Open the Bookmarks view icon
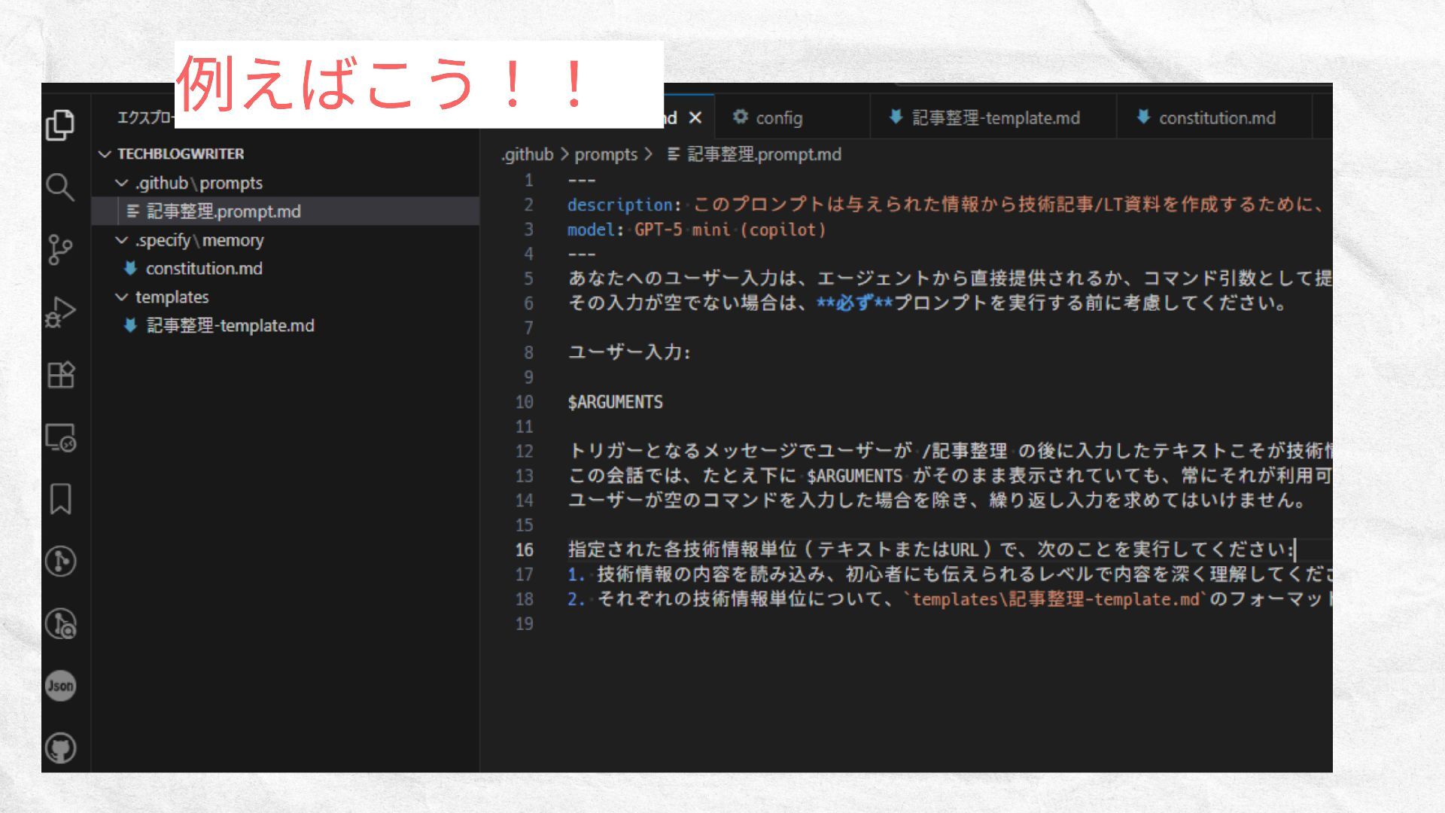 tap(60, 499)
